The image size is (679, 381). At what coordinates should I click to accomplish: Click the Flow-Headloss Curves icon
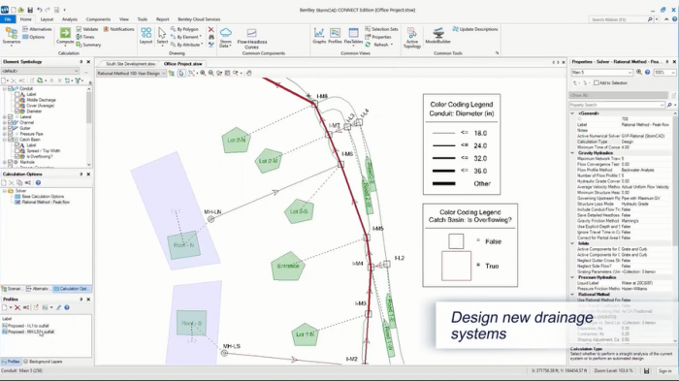point(251,38)
